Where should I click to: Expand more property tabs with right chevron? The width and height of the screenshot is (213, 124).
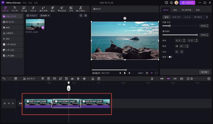pos(207,17)
